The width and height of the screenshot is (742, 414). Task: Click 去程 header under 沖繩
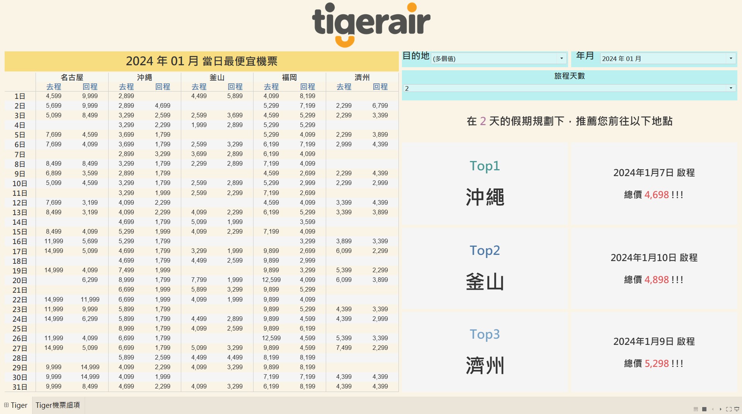[x=126, y=87]
